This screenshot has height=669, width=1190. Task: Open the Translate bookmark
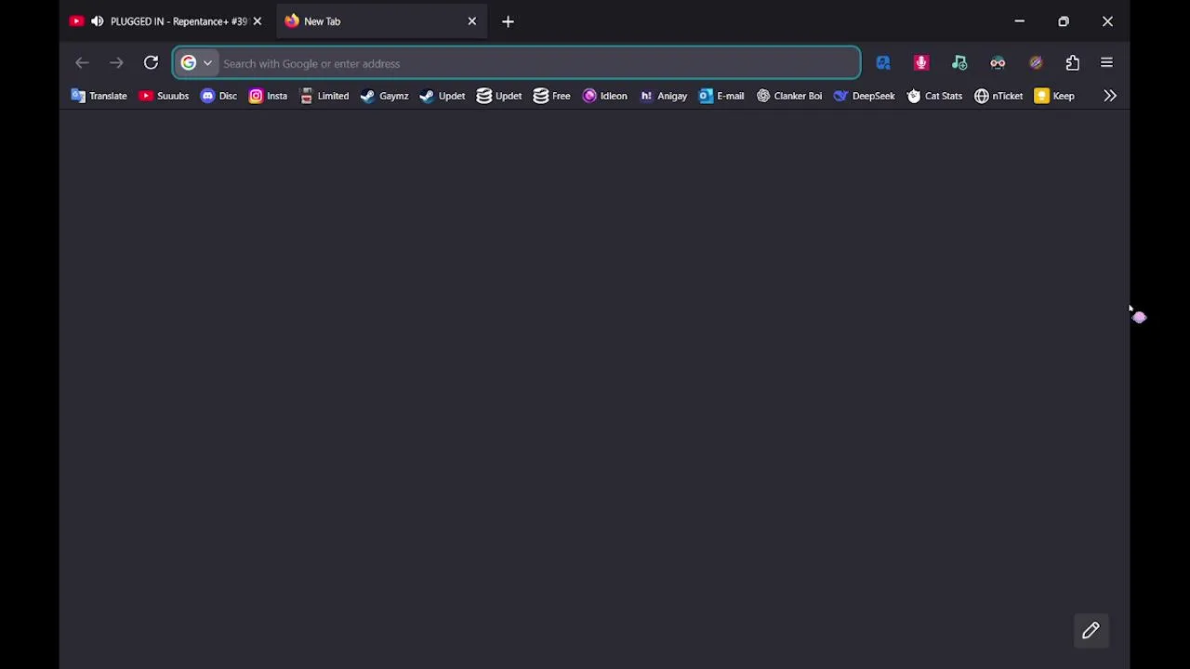[x=99, y=96]
